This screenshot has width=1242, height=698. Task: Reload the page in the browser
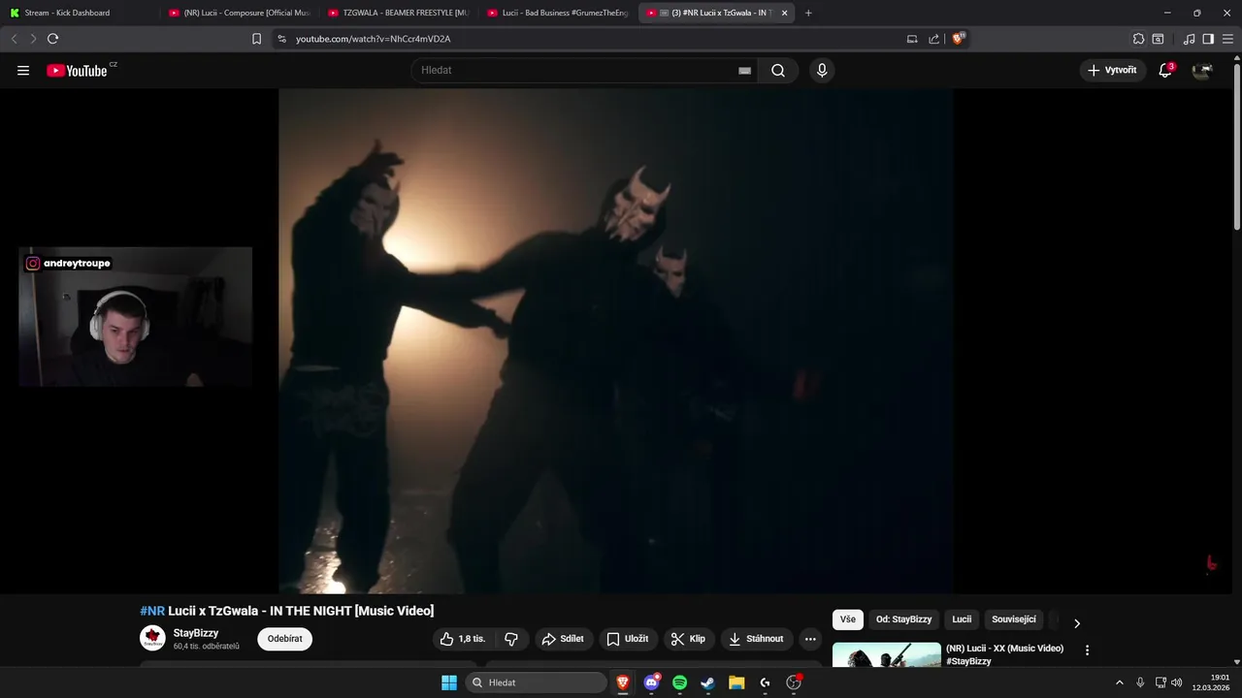coord(52,39)
